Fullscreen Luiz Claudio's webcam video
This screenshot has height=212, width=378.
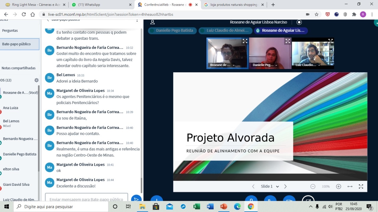click(330, 41)
